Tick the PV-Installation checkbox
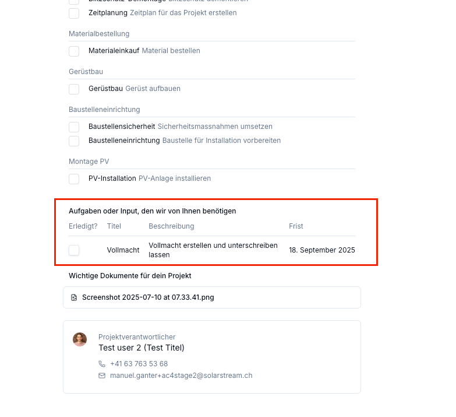The image size is (456, 417). click(x=74, y=178)
